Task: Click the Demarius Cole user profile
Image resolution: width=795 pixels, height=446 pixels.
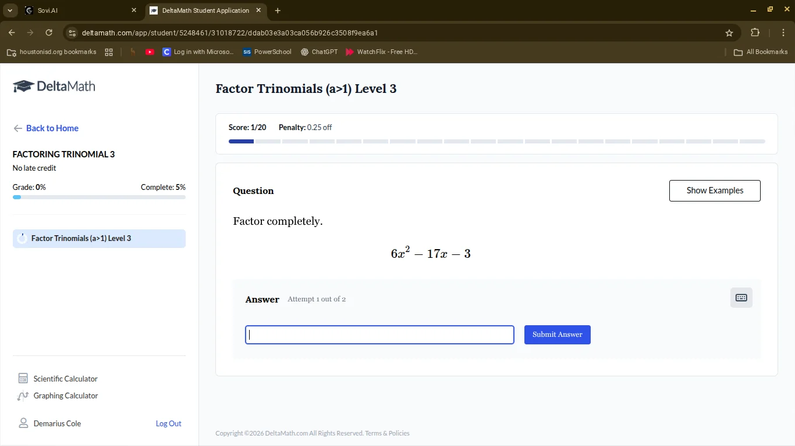Action: 49,423
